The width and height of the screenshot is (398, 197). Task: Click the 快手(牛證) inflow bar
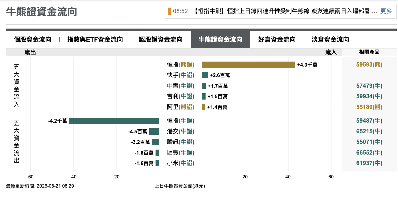click(205, 75)
